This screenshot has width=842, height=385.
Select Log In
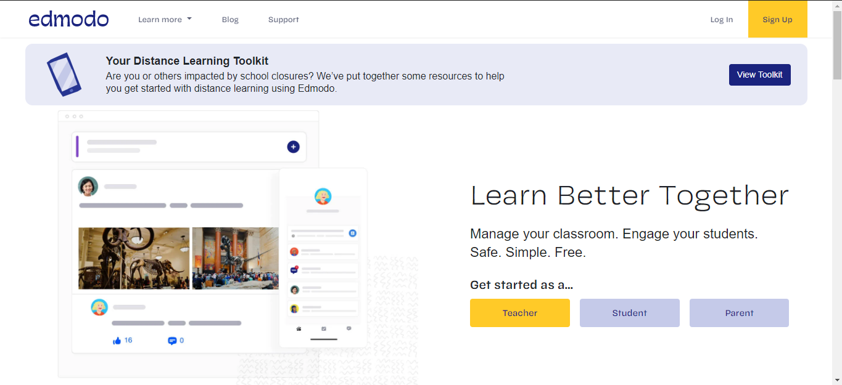coord(721,19)
